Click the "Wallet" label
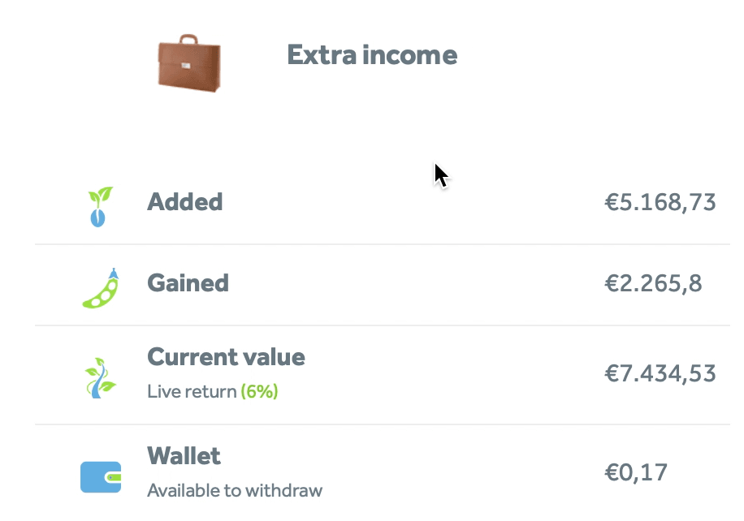Image resolution: width=744 pixels, height=521 pixels. [184, 456]
